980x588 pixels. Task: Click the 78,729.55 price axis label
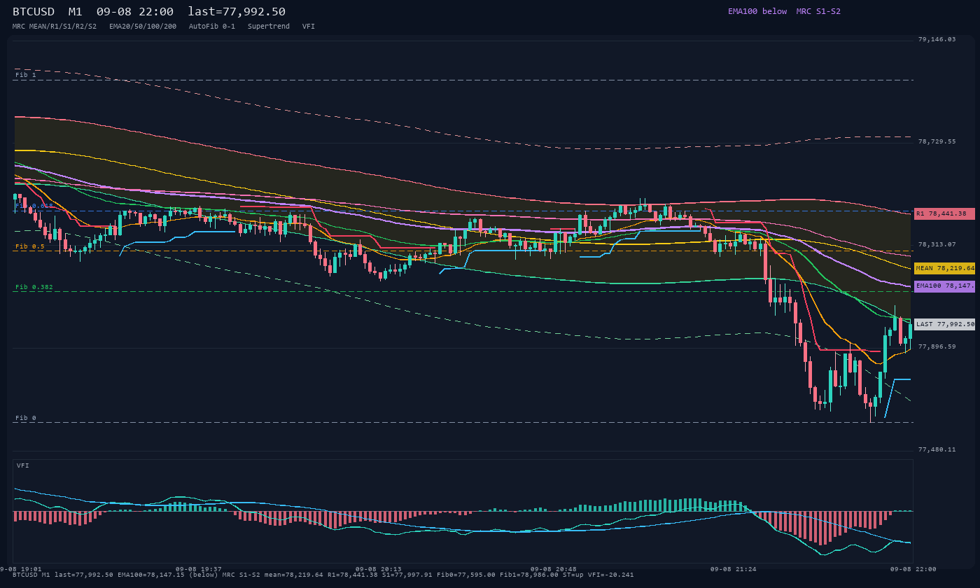pos(937,141)
